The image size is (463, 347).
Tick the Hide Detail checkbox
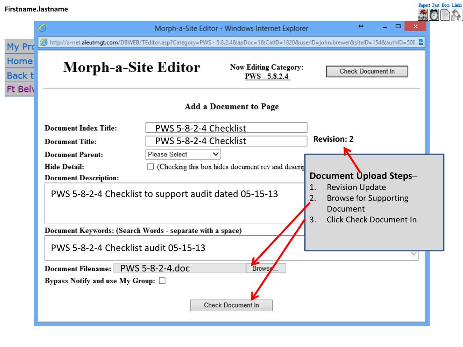click(x=151, y=167)
